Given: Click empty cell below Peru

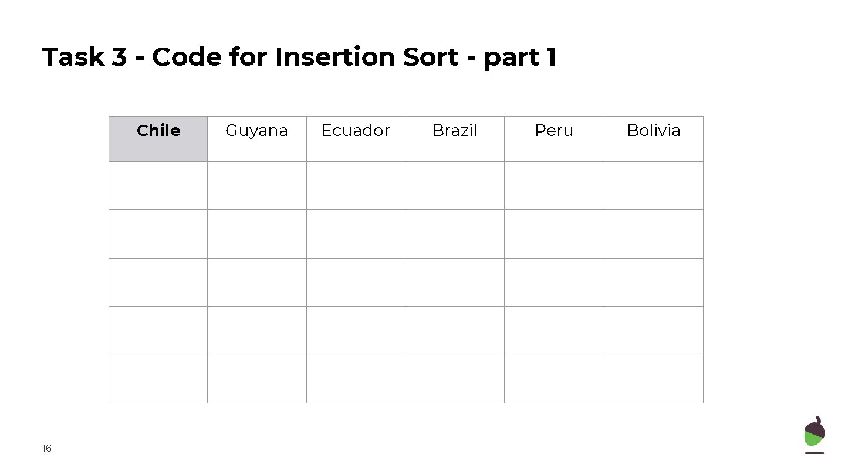Looking at the screenshot, I should coord(554,185).
